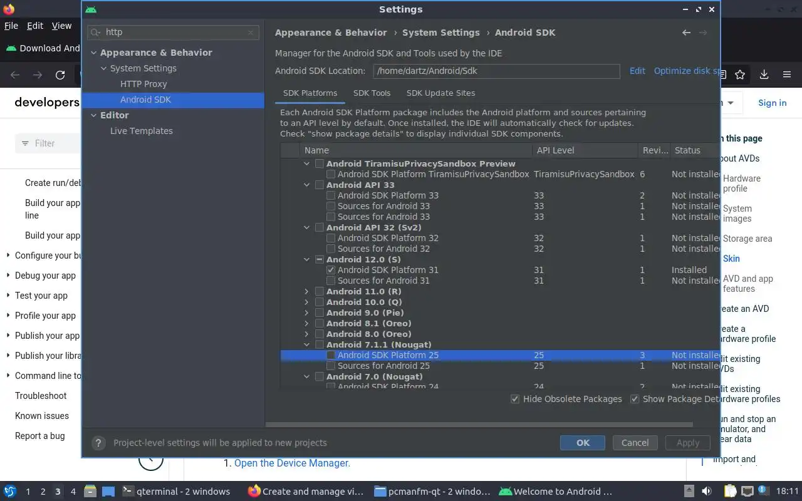Click Optimize disk space link

coord(686,71)
